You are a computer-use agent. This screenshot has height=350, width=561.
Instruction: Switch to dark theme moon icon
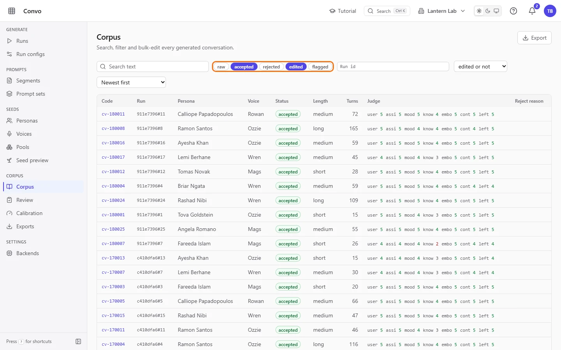(x=488, y=11)
